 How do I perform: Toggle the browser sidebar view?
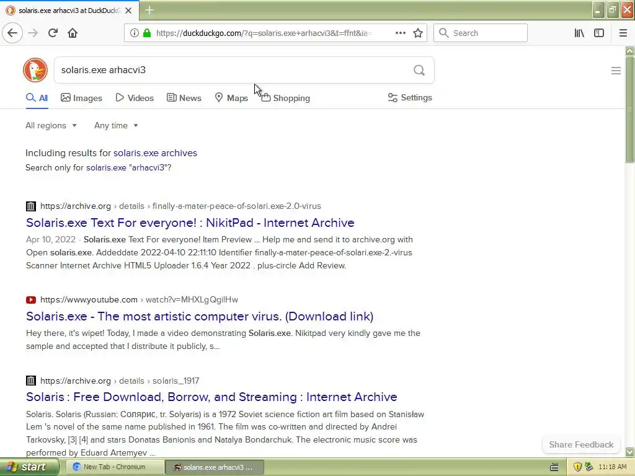point(599,33)
